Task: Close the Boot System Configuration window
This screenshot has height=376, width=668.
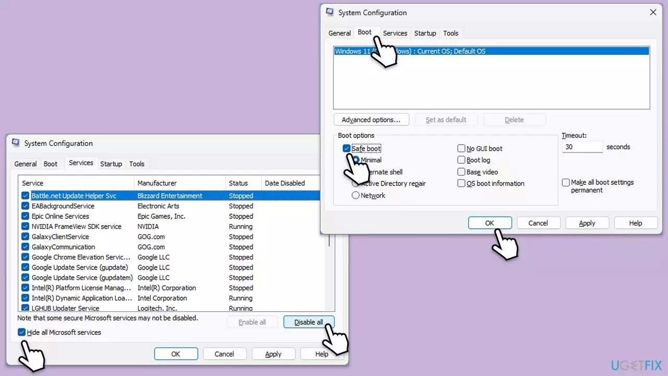Action: pos(653,12)
